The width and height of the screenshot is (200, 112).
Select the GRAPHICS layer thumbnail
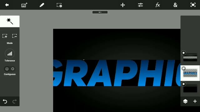(x=190, y=73)
